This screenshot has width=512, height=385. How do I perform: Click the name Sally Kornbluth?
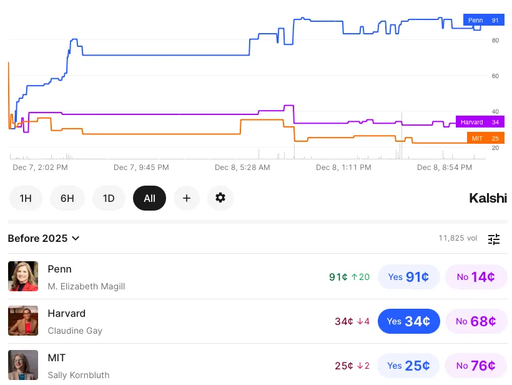coord(79,375)
